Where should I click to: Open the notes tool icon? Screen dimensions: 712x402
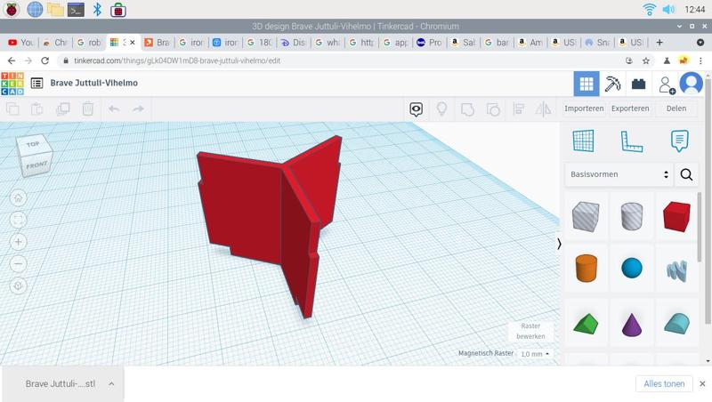pos(679,141)
